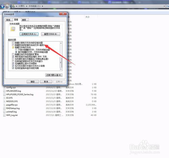
Task: Click 计算机 in the address bar
Action: [x=21, y=6]
